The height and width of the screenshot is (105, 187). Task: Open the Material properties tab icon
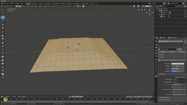pos(156,76)
